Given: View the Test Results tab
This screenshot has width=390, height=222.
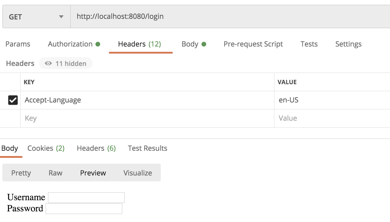Looking at the screenshot, I should click(x=147, y=148).
